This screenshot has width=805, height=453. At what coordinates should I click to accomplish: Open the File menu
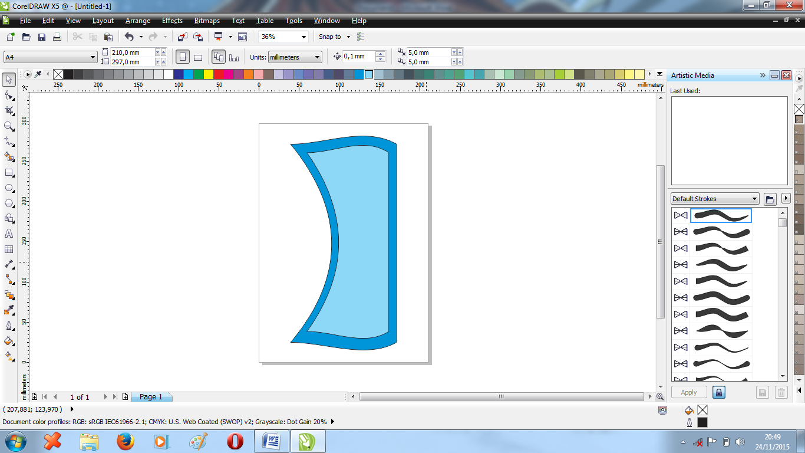[25, 21]
